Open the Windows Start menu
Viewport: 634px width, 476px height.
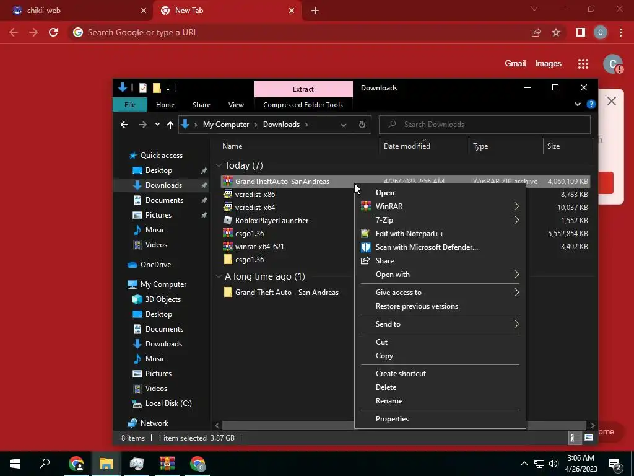[x=15, y=464]
